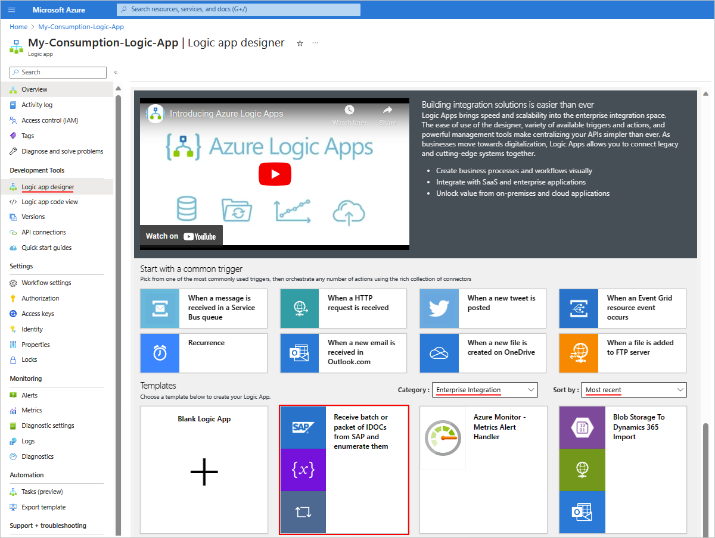Screen dimensions: 715x538
Task: Click the video title Introducing Azure Logic Apps
Action: tap(226, 113)
